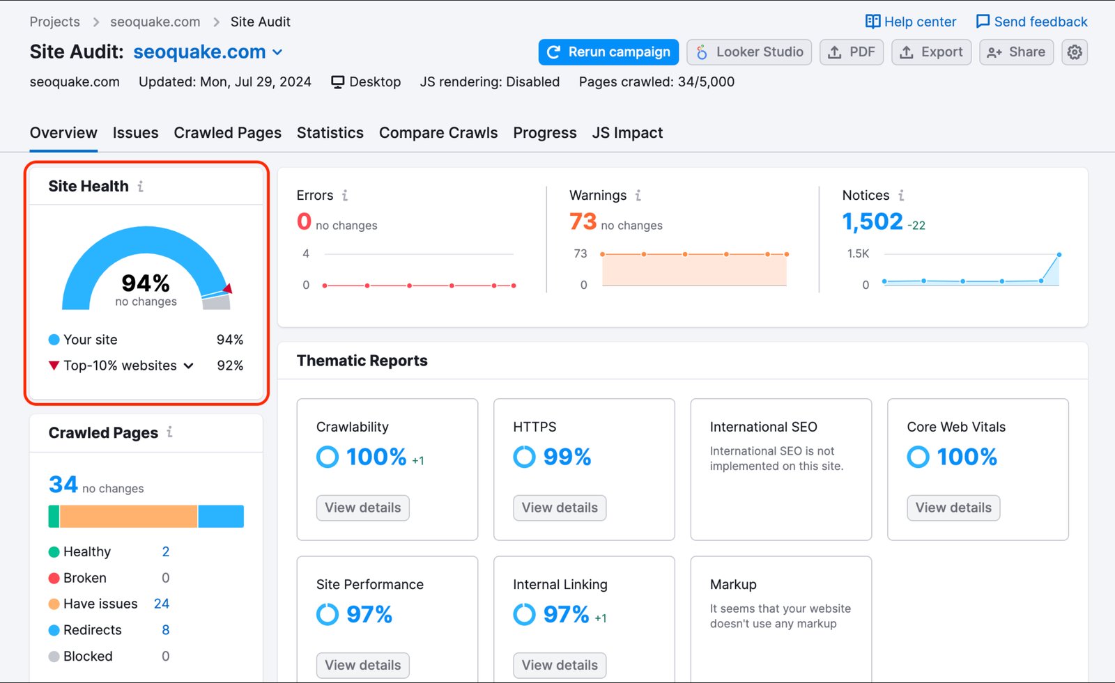Expand the Top-10% websites comparison dropdown

coord(188,366)
